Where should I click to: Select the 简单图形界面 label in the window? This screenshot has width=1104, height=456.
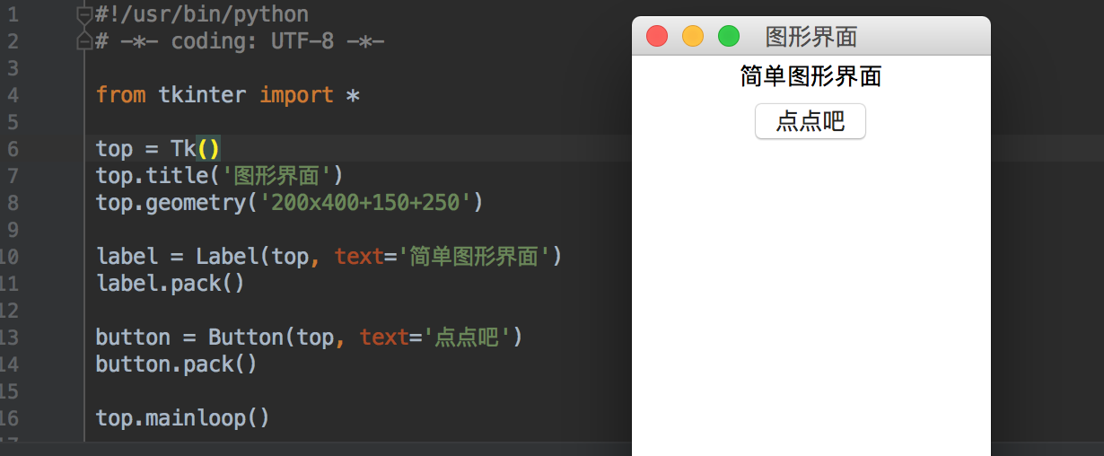[810, 76]
